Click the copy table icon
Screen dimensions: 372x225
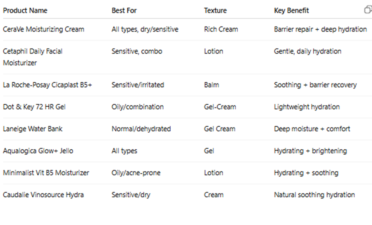click(x=368, y=10)
